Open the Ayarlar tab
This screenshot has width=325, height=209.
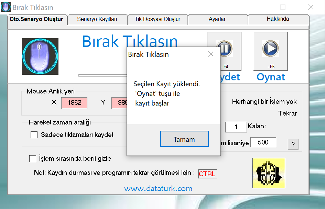click(x=217, y=19)
